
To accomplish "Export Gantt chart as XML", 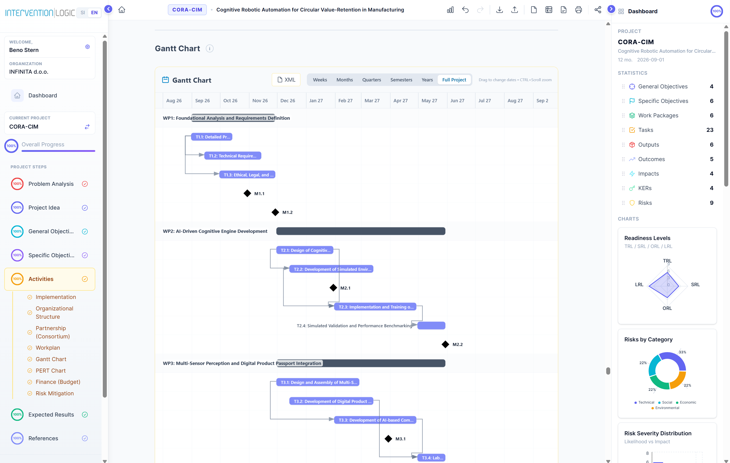I will pyautogui.click(x=286, y=80).
